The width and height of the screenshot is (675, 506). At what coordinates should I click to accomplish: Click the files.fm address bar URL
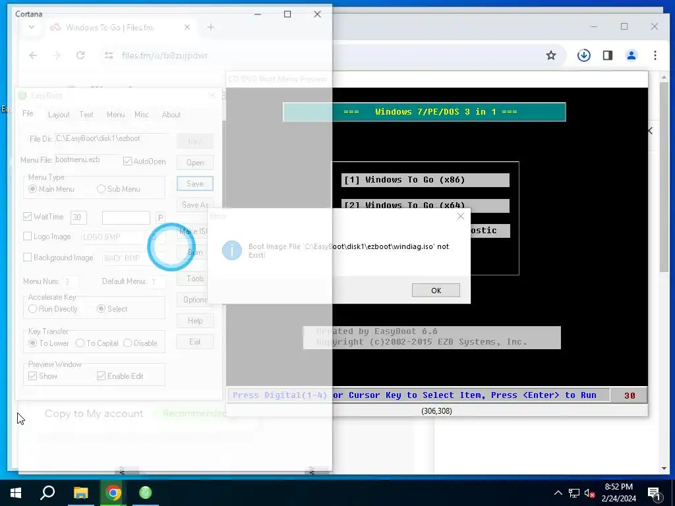[x=164, y=55]
